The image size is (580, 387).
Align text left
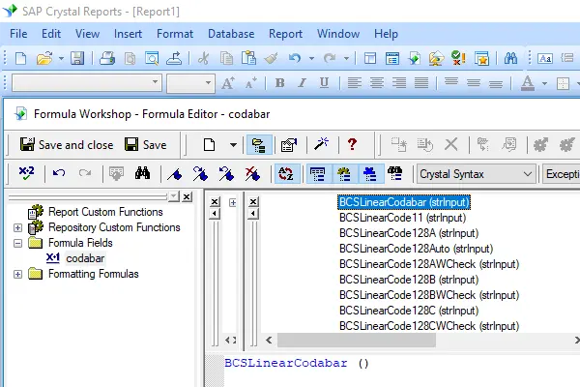coord(355,83)
